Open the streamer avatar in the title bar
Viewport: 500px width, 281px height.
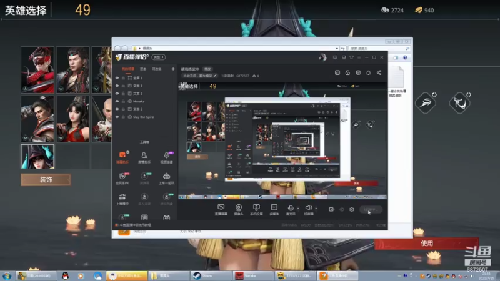tap(322, 57)
